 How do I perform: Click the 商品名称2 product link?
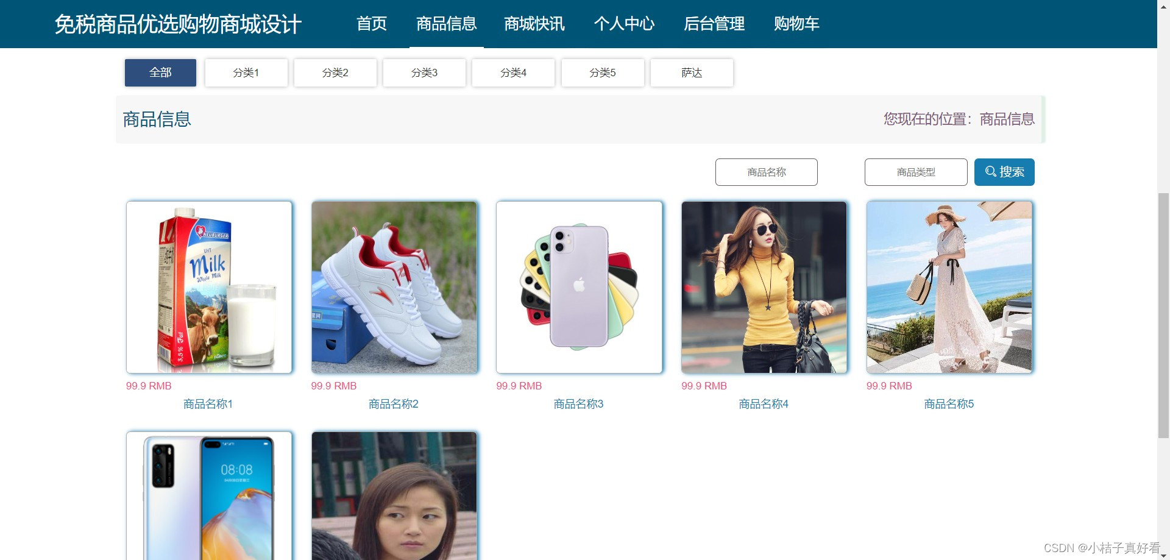(394, 404)
